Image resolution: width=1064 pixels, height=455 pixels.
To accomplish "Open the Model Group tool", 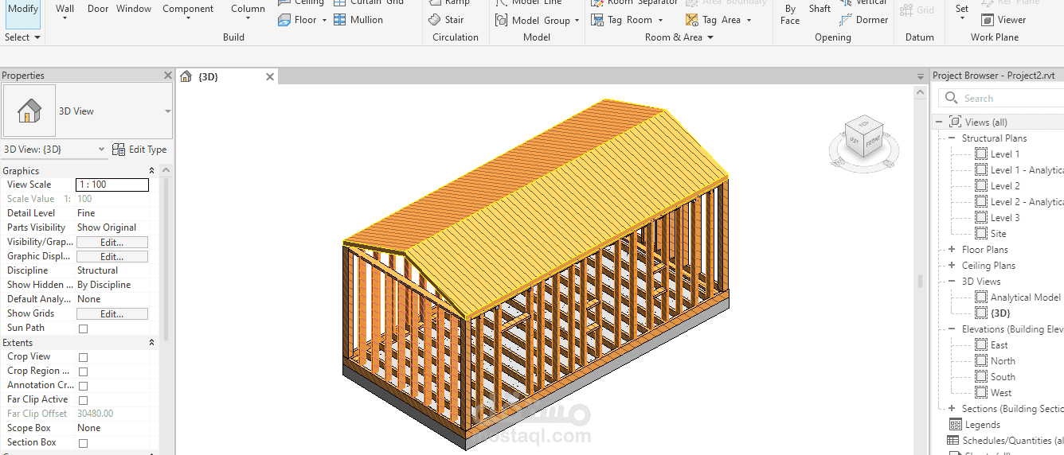I will 537,20.
